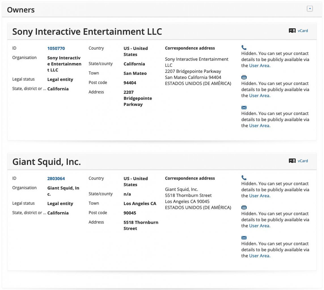
Task: Click the phone icon in Giant Squid's contact details
Action: (244, 178)
